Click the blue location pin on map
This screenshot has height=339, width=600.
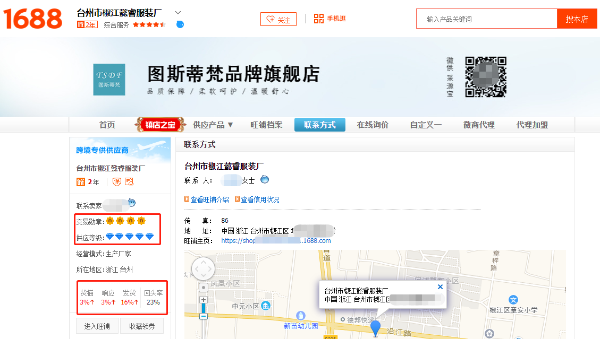(x=376, y=328)
